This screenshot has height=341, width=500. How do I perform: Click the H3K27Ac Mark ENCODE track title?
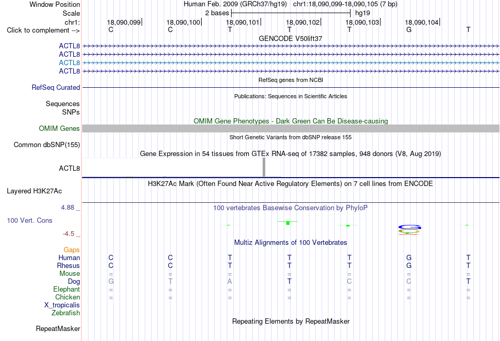pos(291,184)
